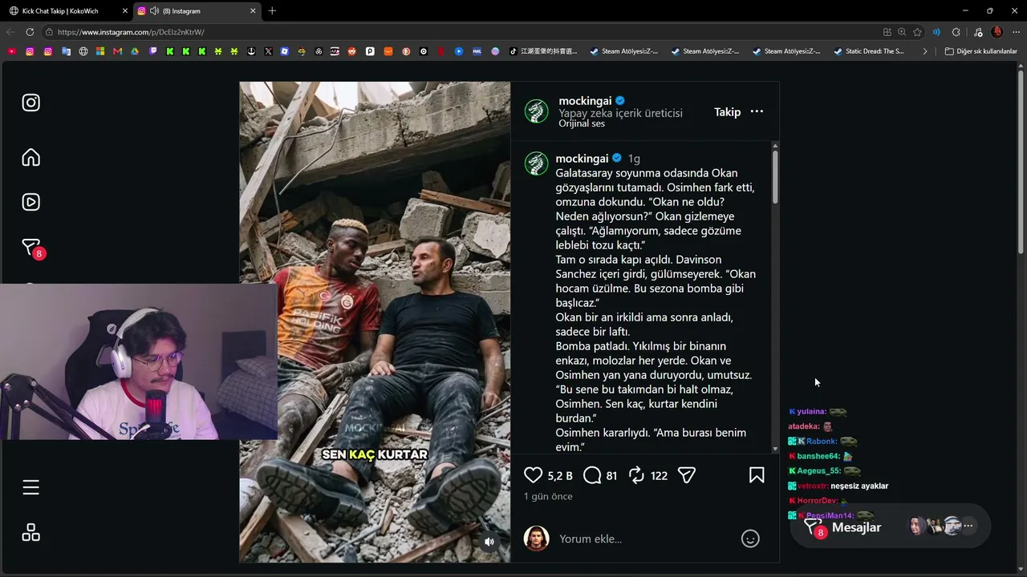Click the caption panel scrollbar

[x=775, y=177]
